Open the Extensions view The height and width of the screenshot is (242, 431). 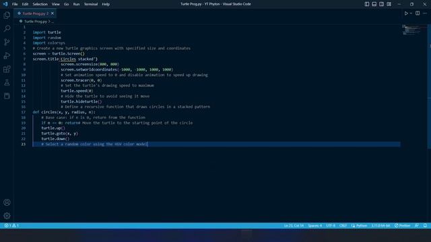click(x=7, y=69)
